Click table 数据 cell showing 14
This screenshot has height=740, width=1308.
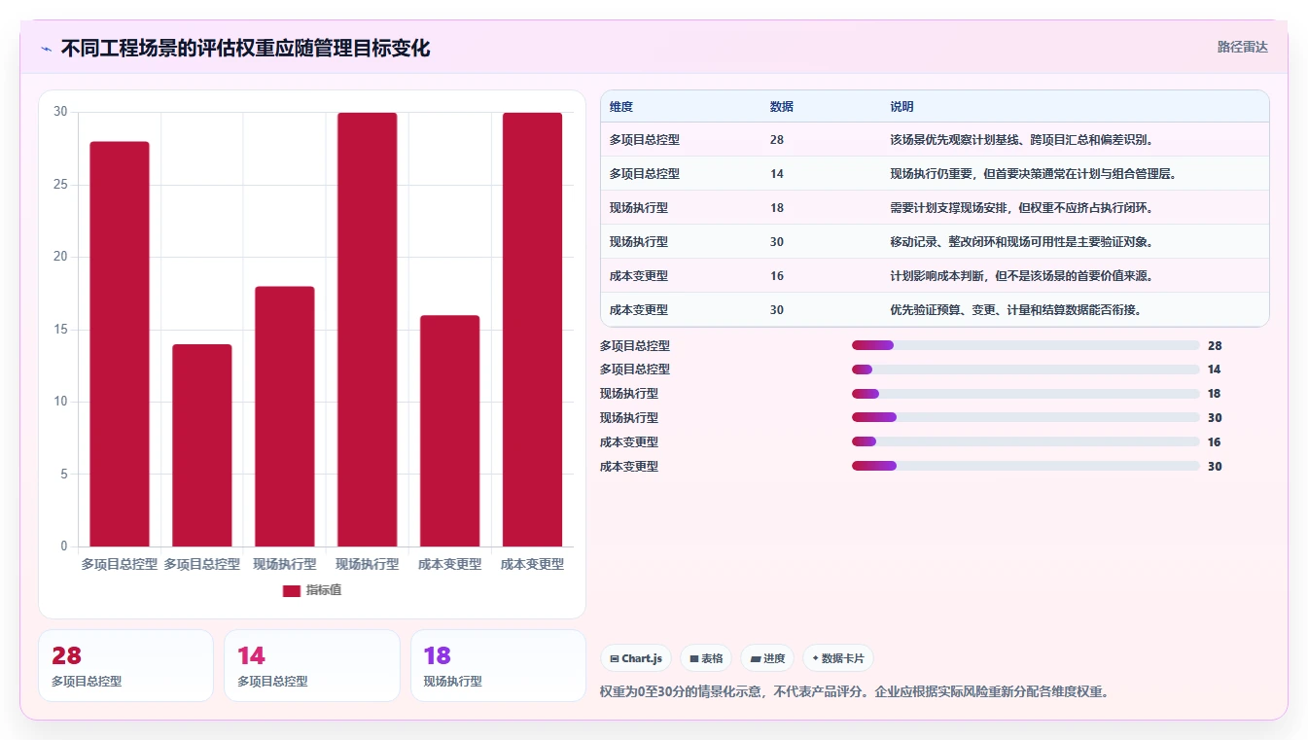(x=776, y=174)
